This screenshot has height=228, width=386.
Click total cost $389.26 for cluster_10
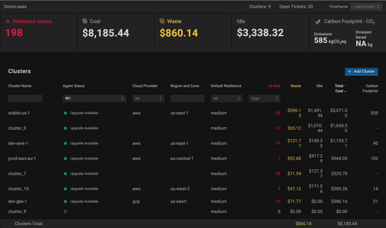coord(339,189)
